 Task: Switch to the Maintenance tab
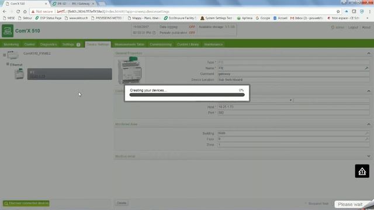pyautogui.click(x=213, y=44)
